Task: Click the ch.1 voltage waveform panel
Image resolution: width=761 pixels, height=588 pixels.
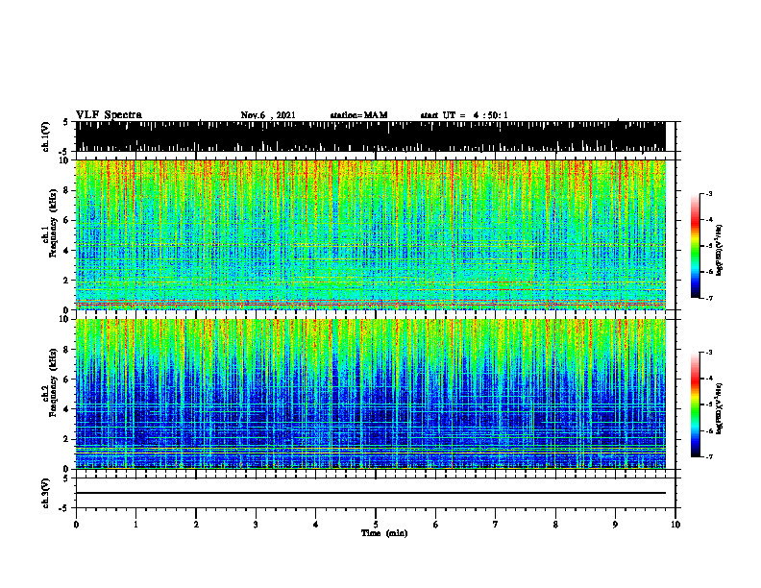Action: 370,136
